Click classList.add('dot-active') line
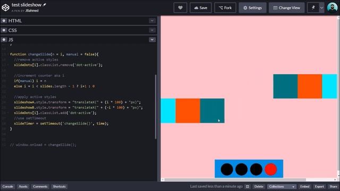 [x=55, y=113]
